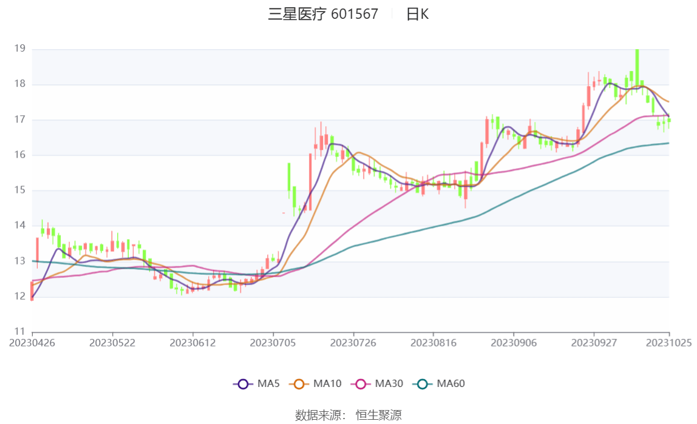This screenshot has height=424, width=697.
Task: Select the 20230426 date on the x-axis
Action: pos(32,343)
